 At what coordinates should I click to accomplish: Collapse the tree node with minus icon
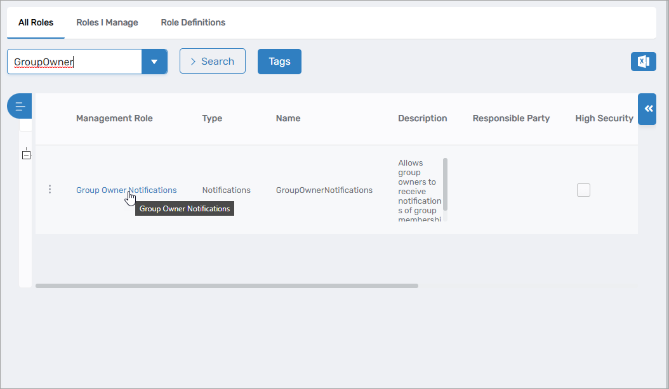pyautogui.click(x=26, y=155)
